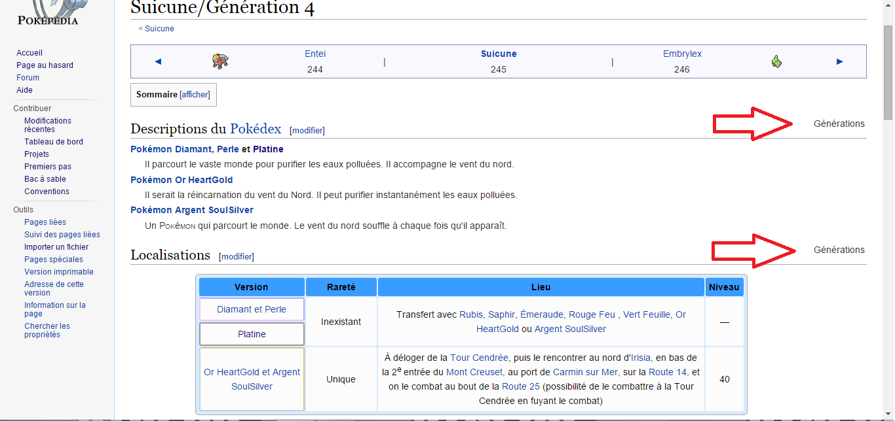Viewport: 895px width, 421px height.
Task: Open Modifications récentes in sidebar
Action: [48, 125]
